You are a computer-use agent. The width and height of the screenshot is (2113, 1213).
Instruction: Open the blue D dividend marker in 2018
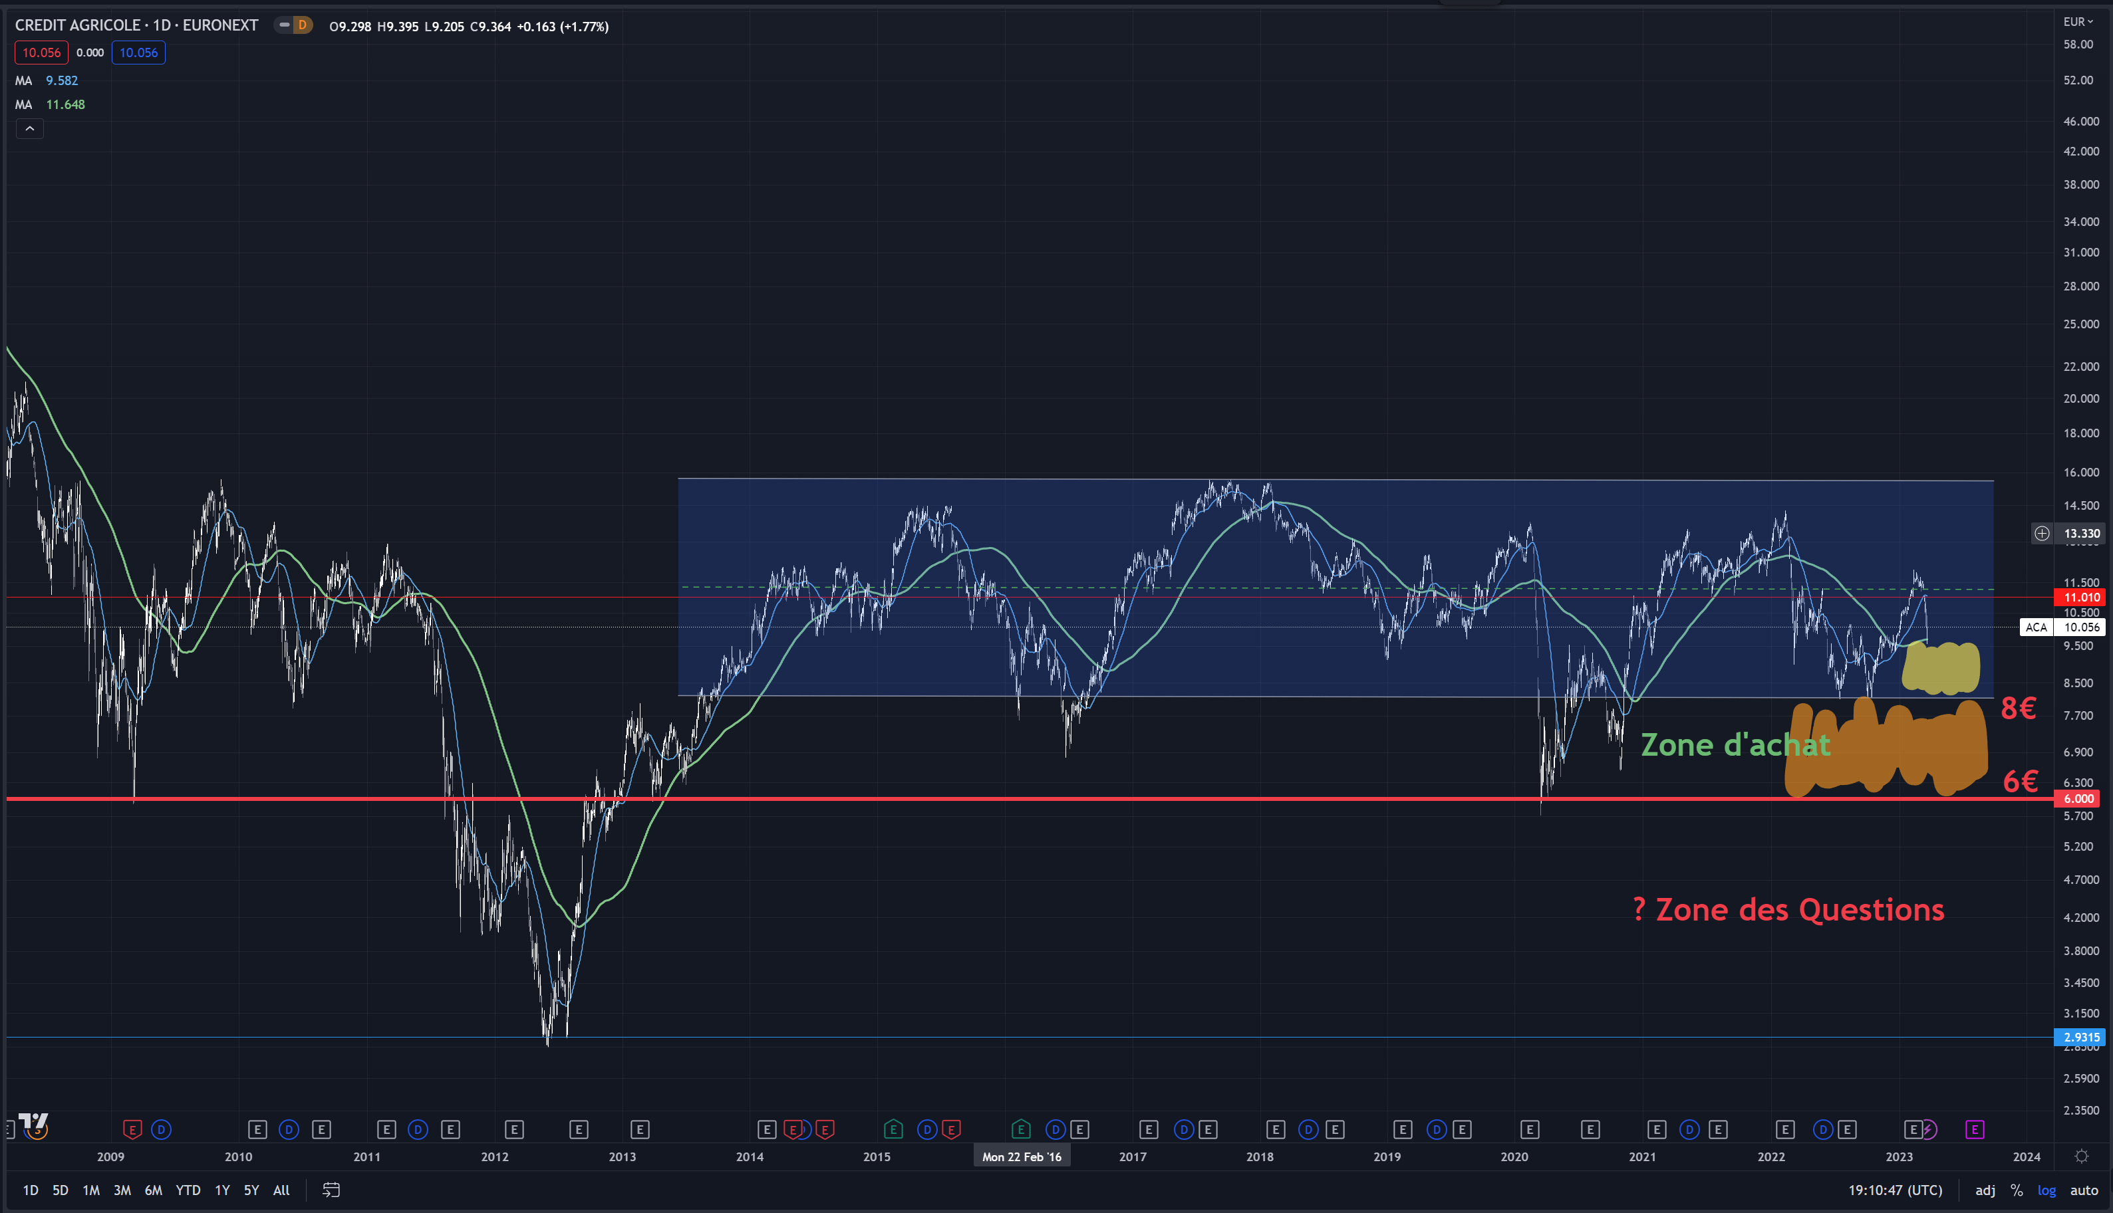tap(1309, 1130)
